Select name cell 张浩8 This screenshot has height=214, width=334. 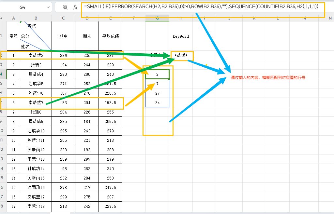click(x=36, y=112)
